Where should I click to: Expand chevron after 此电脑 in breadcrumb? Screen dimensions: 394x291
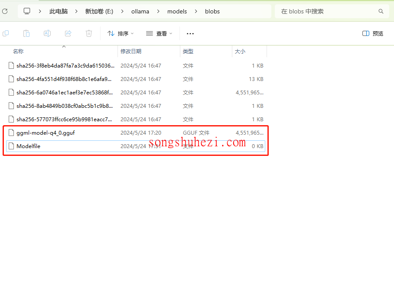(x=76, y=11)
